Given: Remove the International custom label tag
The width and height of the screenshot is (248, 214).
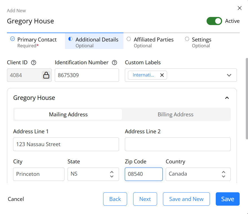Looking at the screenshot, I should pyautogui.click(x=162, y=75).
